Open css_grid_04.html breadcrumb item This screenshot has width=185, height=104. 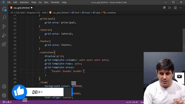tap(60, 13)
